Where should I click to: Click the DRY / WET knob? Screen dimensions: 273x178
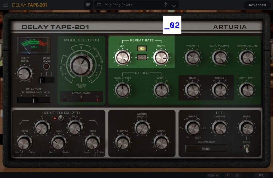point(246,90)
